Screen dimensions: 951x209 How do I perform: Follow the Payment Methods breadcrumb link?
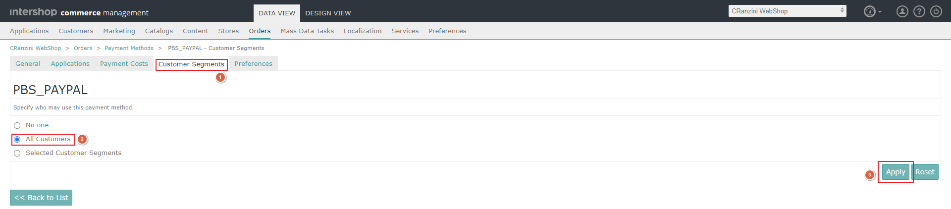[x=129, y=48]
